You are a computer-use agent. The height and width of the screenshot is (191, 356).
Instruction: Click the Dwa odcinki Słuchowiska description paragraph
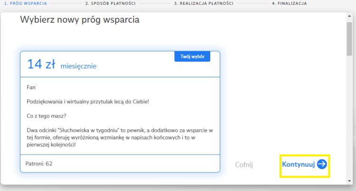pos(119,137)
